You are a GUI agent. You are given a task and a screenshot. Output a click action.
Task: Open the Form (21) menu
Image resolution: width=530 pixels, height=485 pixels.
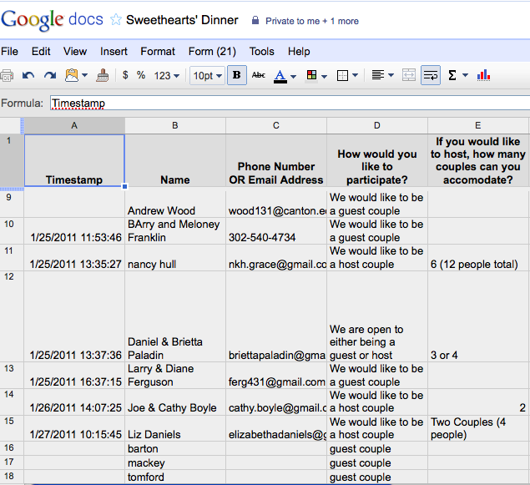(212, 52)
